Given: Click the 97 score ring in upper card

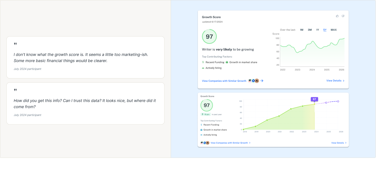Looking at the screenshot, I should (209, 37).
